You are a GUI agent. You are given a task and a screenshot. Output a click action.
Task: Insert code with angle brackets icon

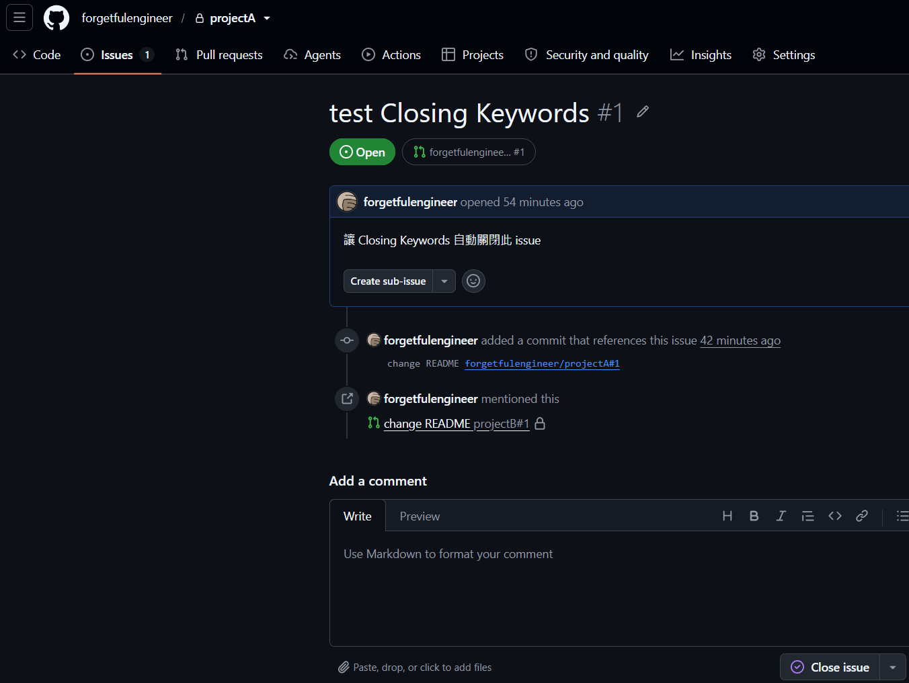tap(835, 516)
